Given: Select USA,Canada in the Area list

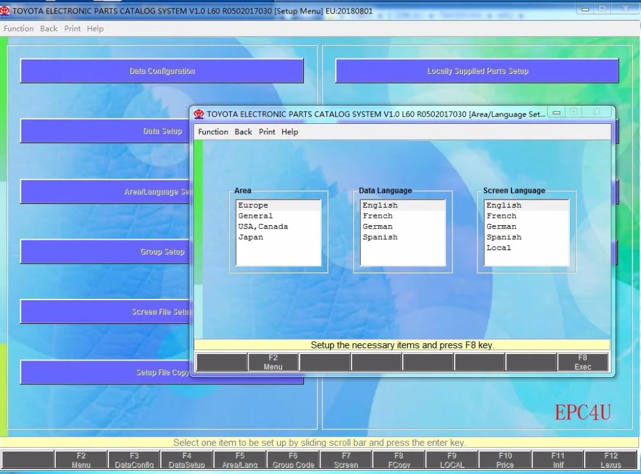Looking at the screenshot, I should pyautogui.click(x=278, y=226).
